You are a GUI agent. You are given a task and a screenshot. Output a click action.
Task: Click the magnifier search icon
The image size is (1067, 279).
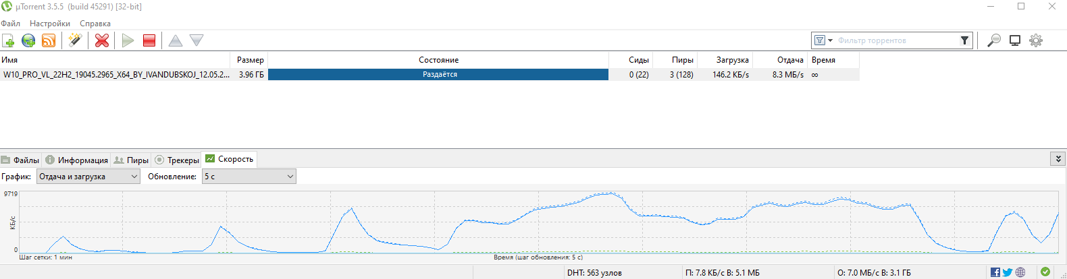(x=993, y=40)
